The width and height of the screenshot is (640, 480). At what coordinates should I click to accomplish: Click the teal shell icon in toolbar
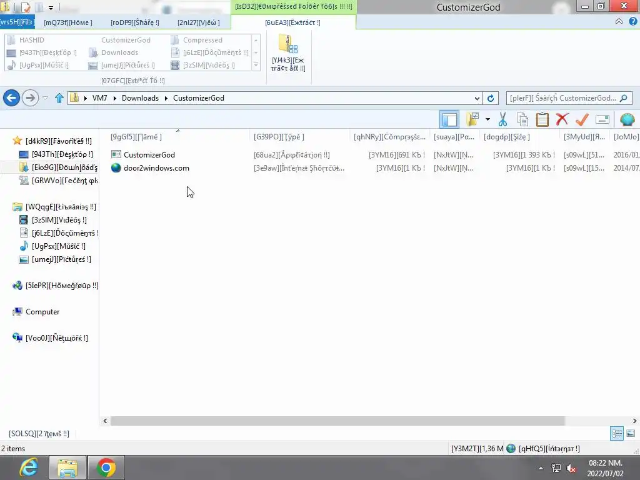point(627,119)
